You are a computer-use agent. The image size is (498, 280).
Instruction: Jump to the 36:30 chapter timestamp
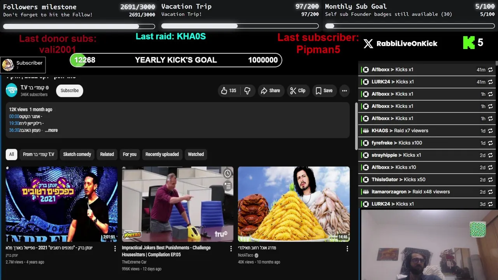(x=14, y=130)
